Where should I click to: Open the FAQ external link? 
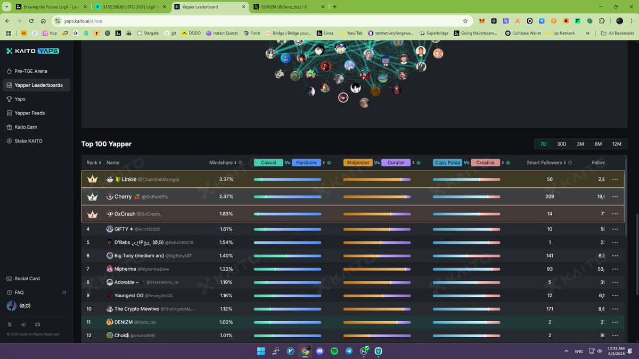(64, 292)
